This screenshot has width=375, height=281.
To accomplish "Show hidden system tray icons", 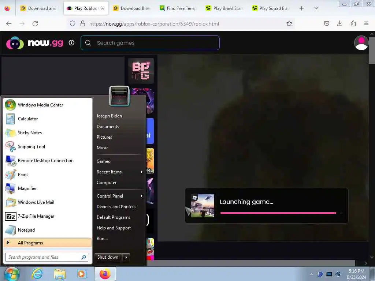I will tap(312, 274).
